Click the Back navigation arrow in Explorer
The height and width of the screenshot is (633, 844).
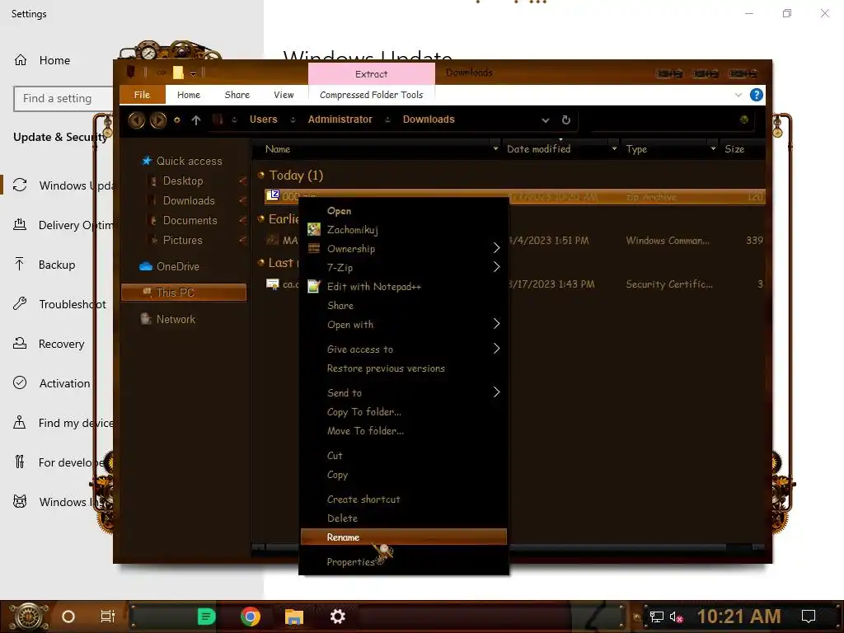click(137, 120)
